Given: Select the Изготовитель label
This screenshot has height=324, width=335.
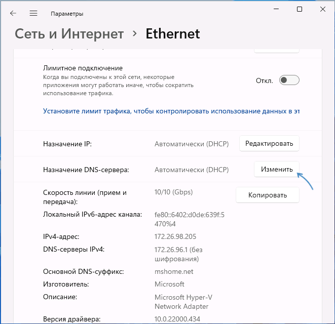Looking at the screenshot, I should (66, 284).
